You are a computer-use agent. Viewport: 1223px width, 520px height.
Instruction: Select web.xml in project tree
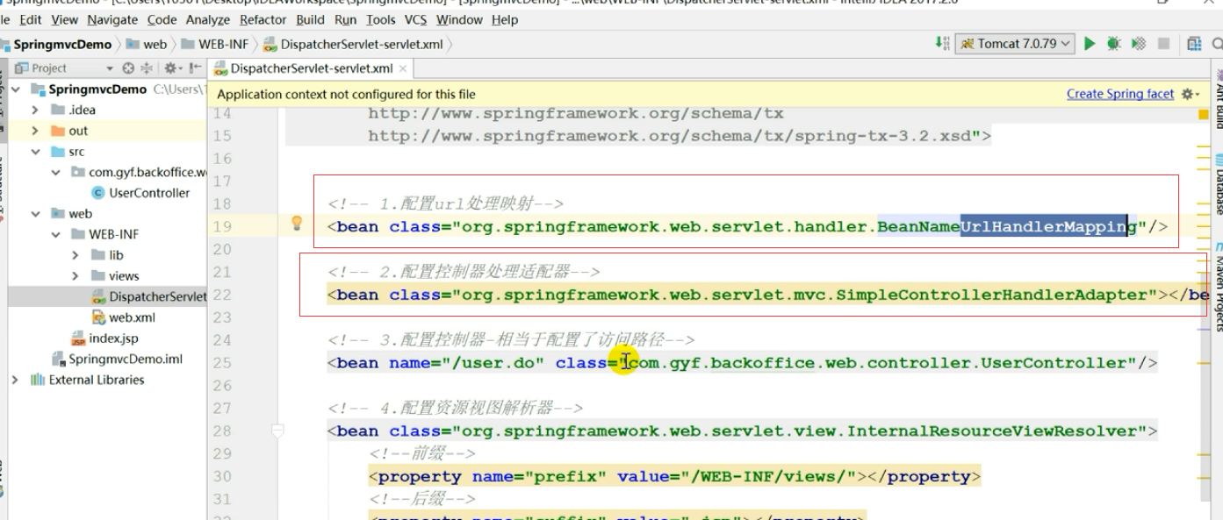[132, 317]
